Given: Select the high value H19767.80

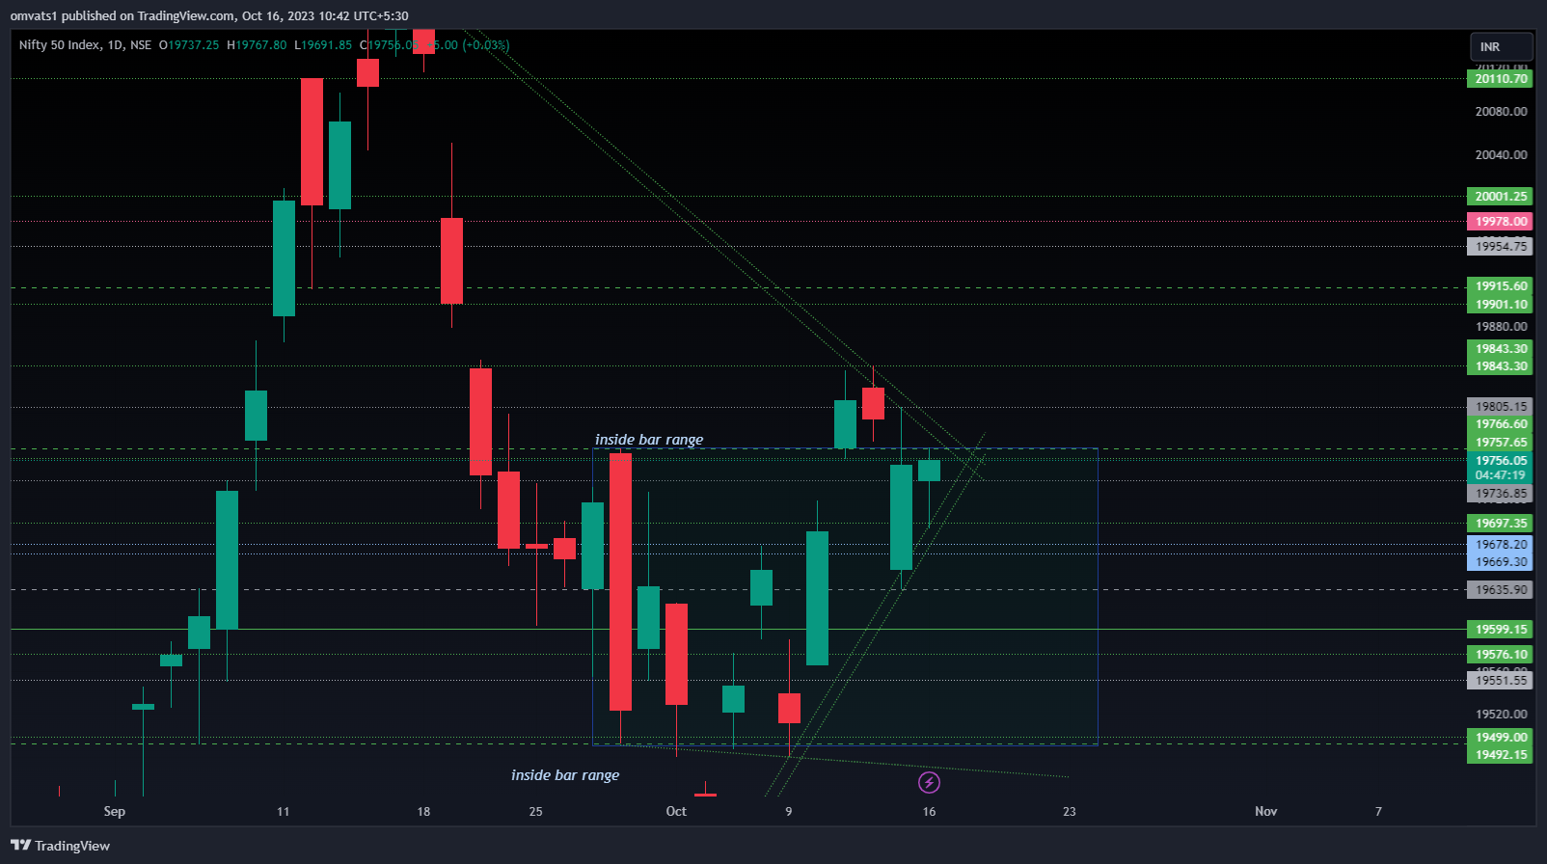Looking at the screenshot, I should pos(257,45).
